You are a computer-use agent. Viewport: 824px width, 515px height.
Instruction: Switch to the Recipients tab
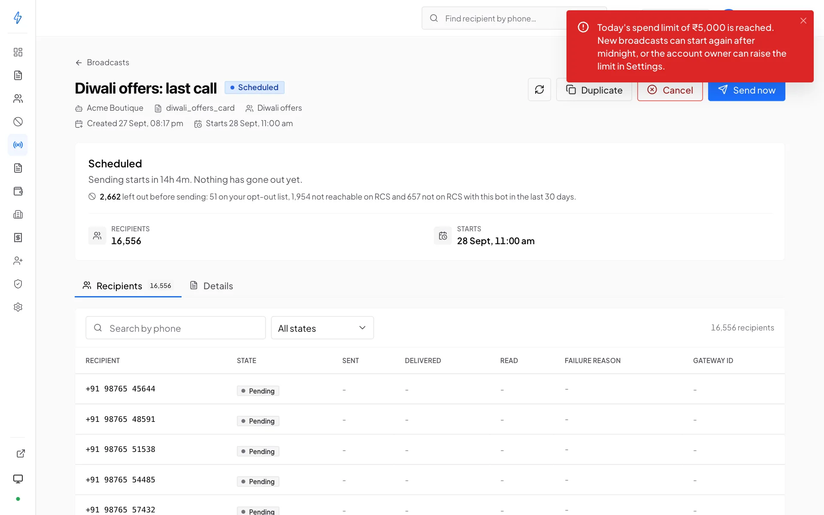128,286
